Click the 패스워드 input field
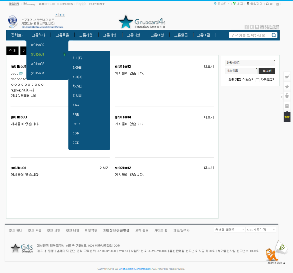The height and width of the screenshot is (273, 293). tap(241, 71)
